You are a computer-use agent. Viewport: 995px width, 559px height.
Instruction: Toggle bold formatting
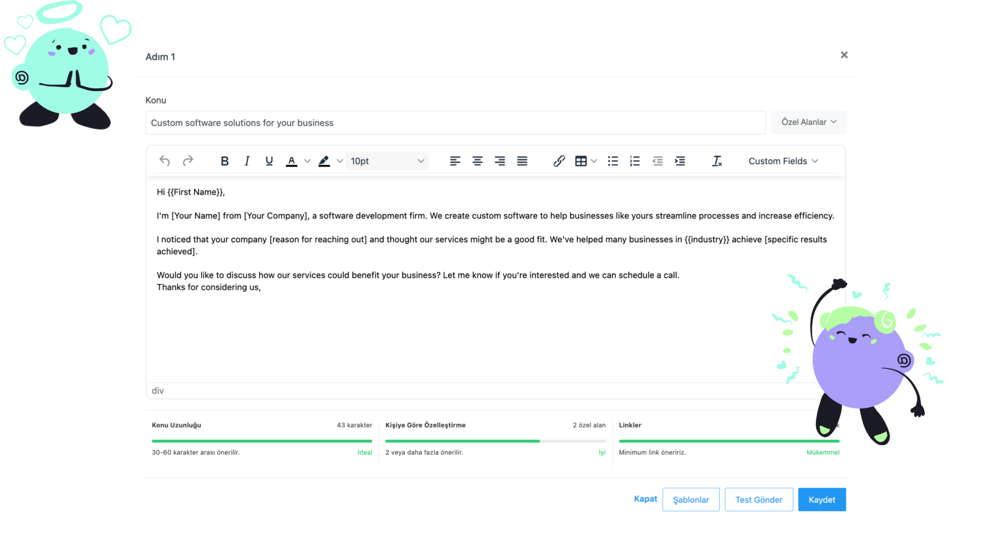pyautogui.click(x=224, y=161)
